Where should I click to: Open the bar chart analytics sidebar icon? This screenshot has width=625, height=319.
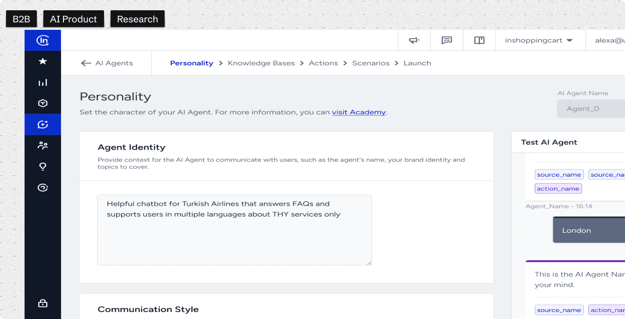point(43,83)
